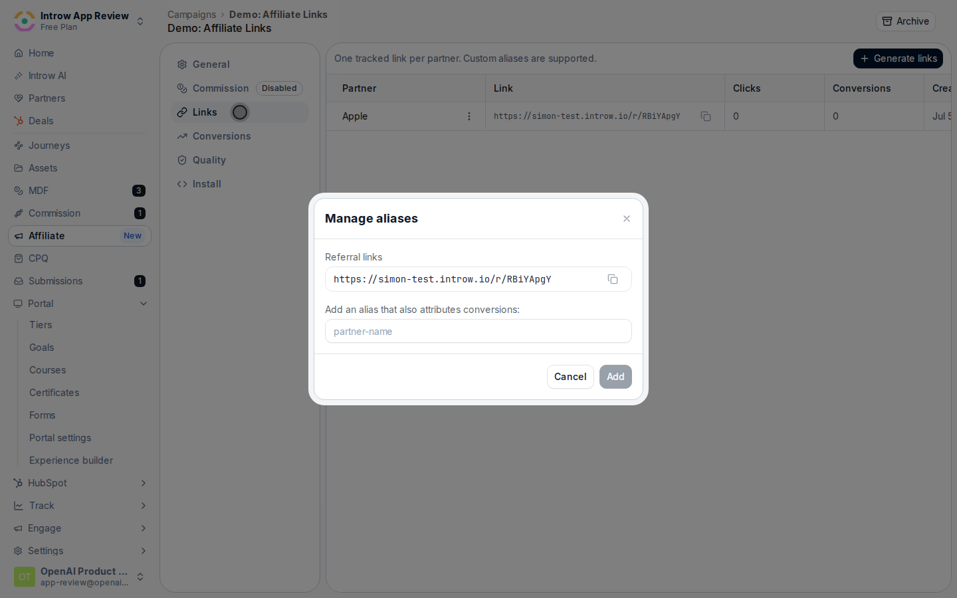The image size is (957, 598).
Task: Expand the Engage section chevron
Action: (144, 528)
